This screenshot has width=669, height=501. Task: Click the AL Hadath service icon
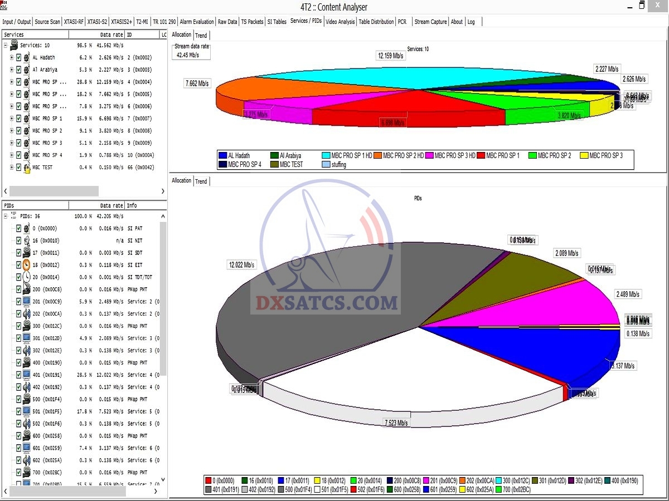click(x=26, y=57)
